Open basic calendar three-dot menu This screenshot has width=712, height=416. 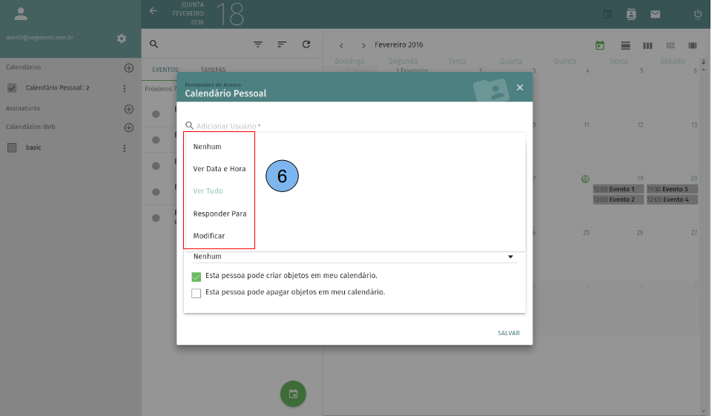124,148
